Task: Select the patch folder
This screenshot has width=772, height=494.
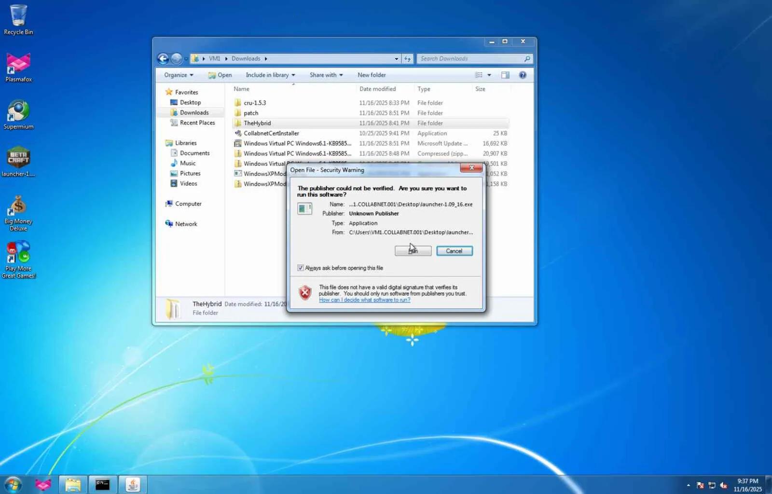Action: [x=370, y=113]
